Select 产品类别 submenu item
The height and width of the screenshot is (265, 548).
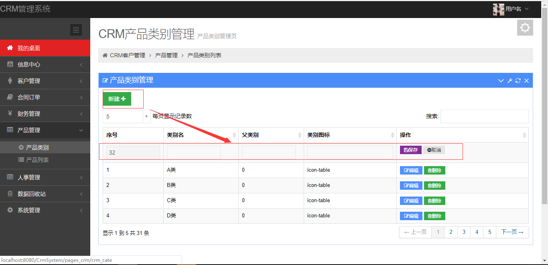tap(45, 147)
